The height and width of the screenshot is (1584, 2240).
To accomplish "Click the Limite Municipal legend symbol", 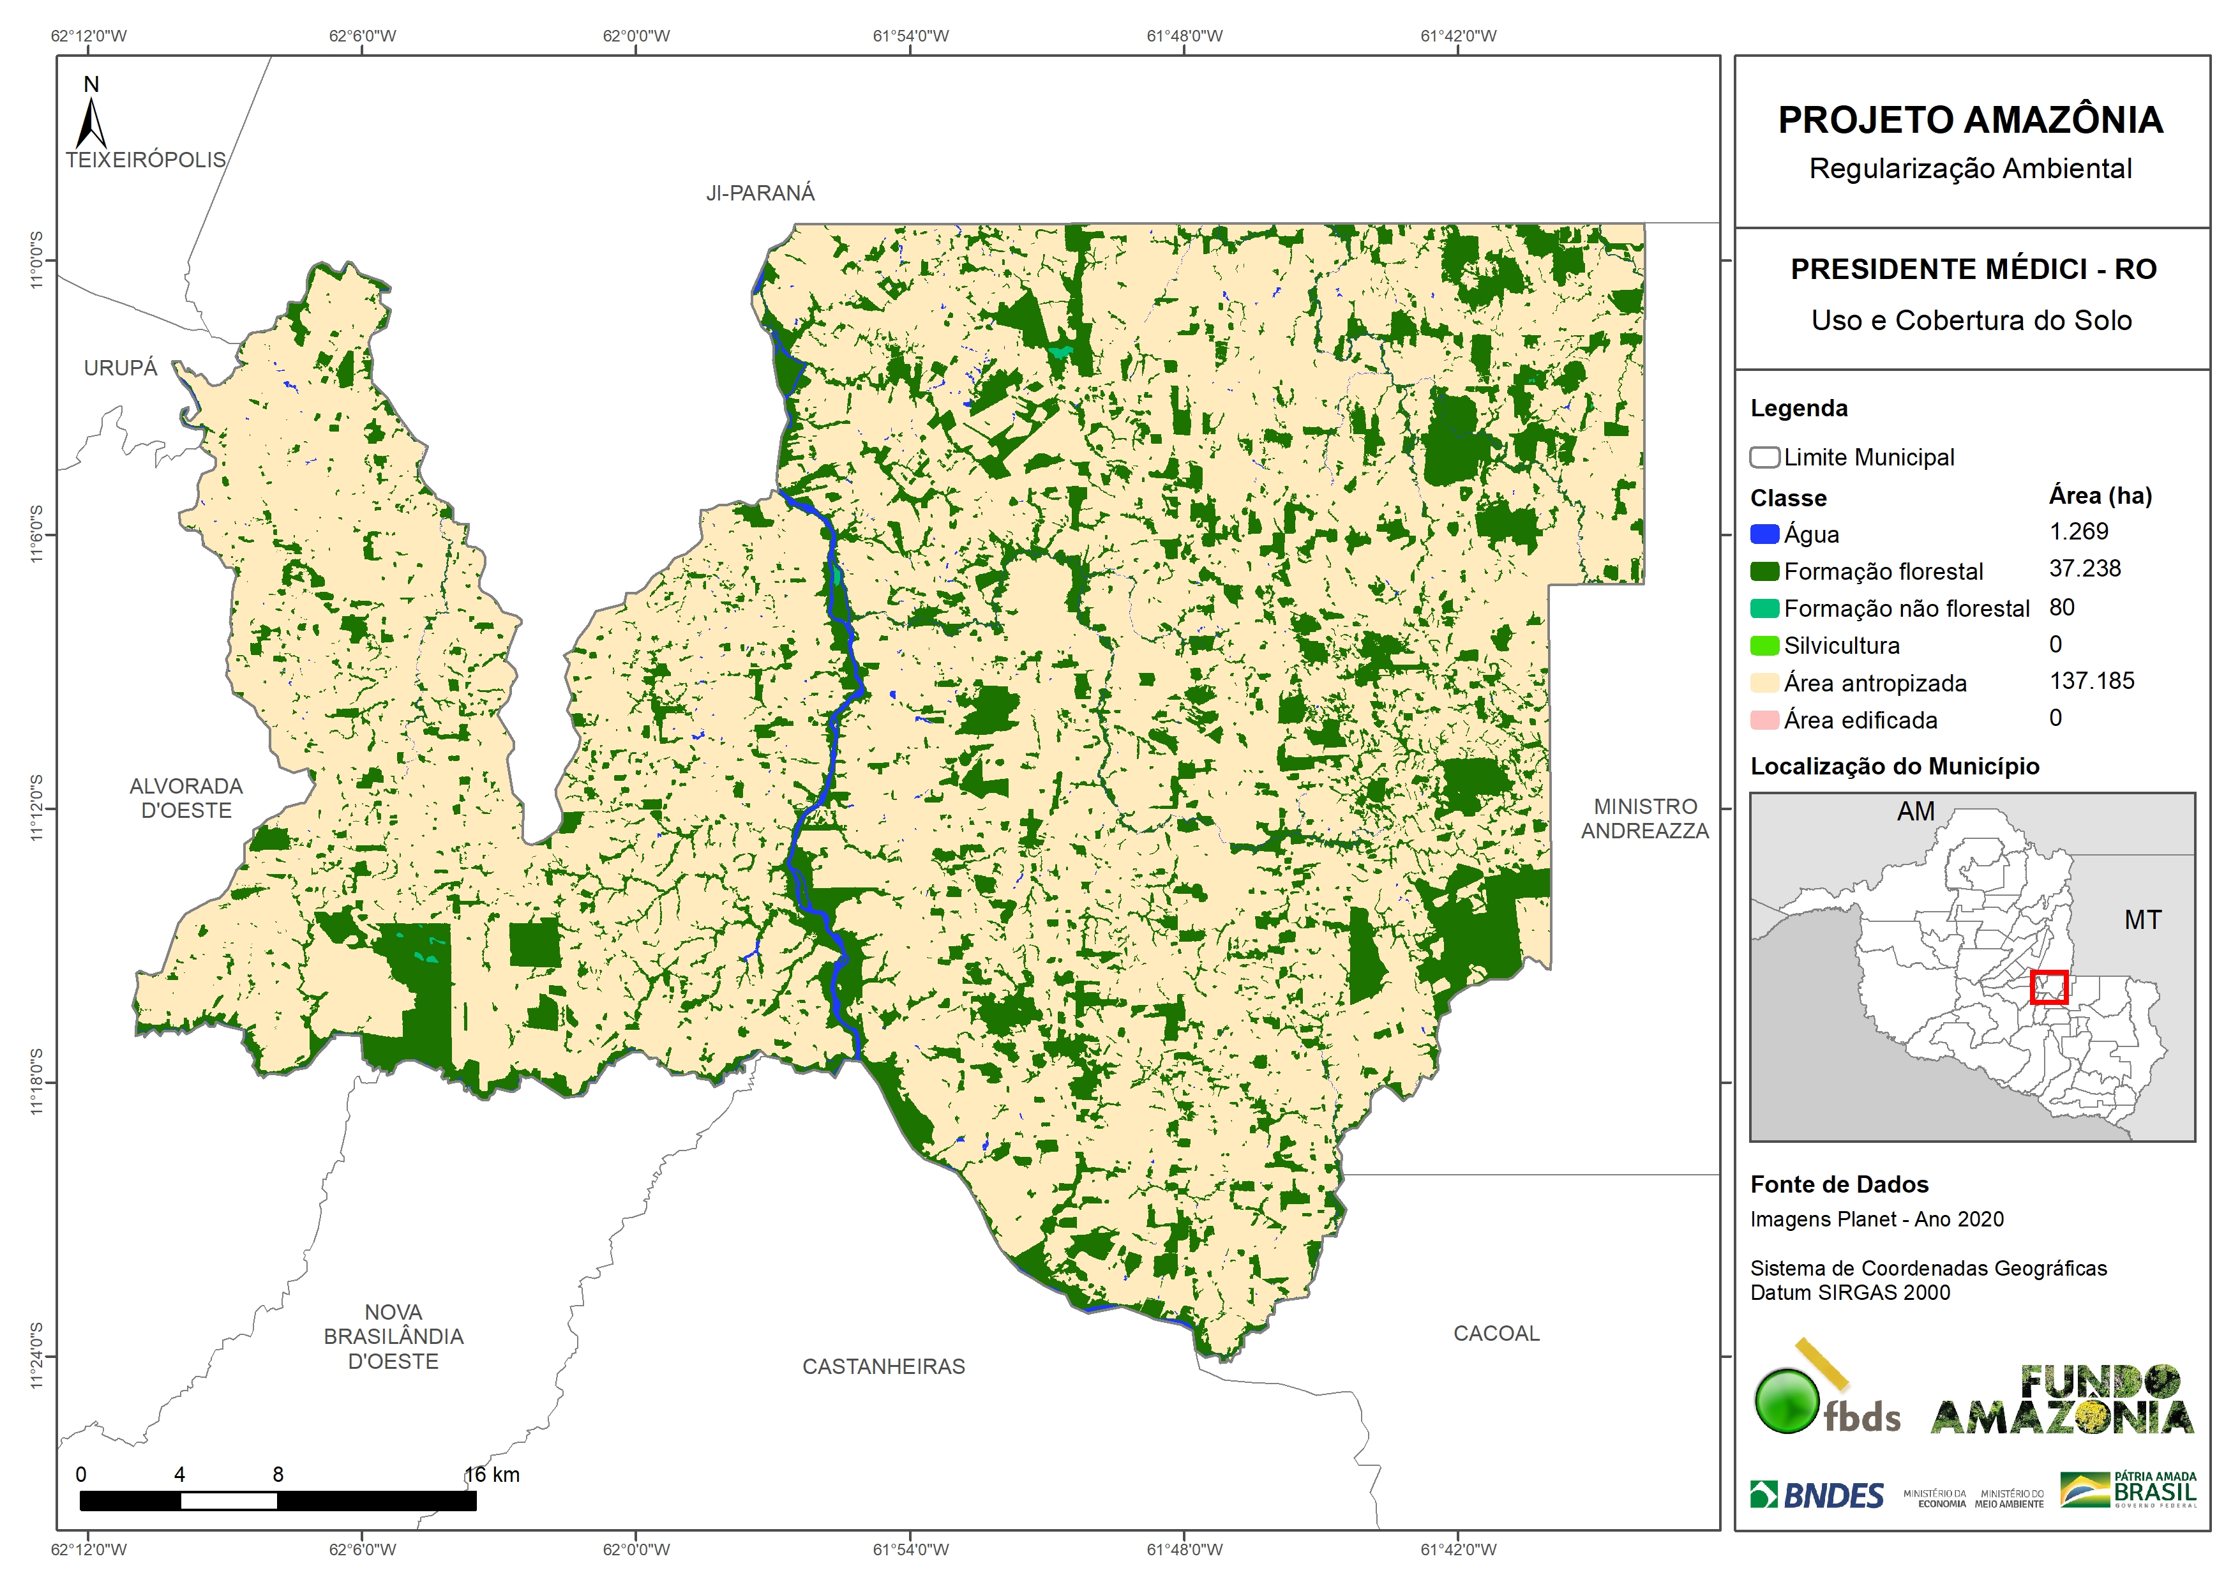I will (1764, 458).
